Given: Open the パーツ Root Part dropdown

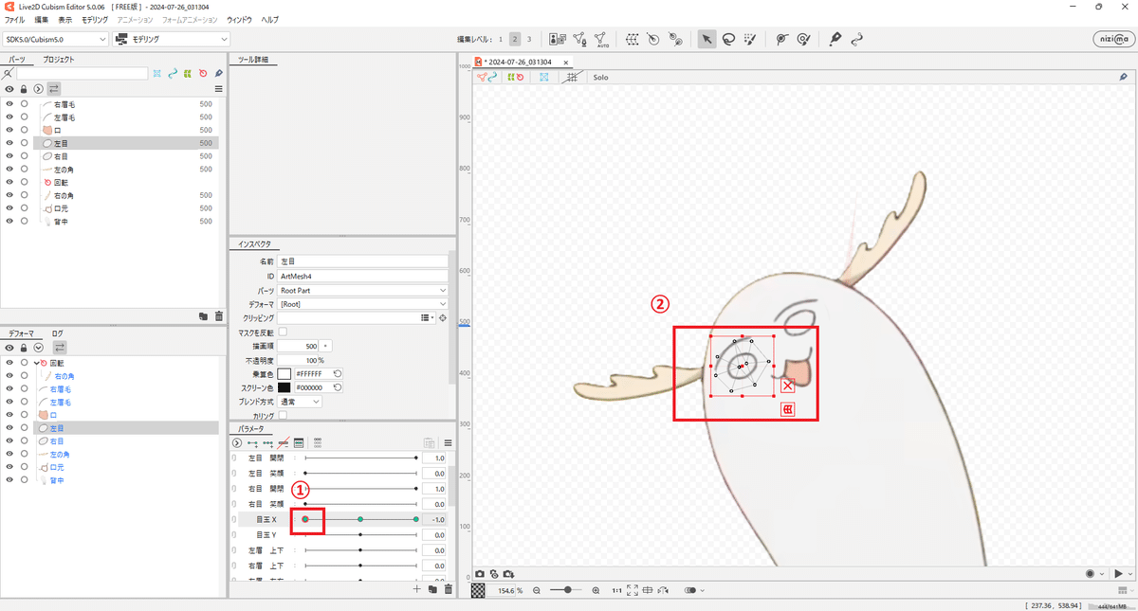Looking at the screenshot, I should point(362,290).
